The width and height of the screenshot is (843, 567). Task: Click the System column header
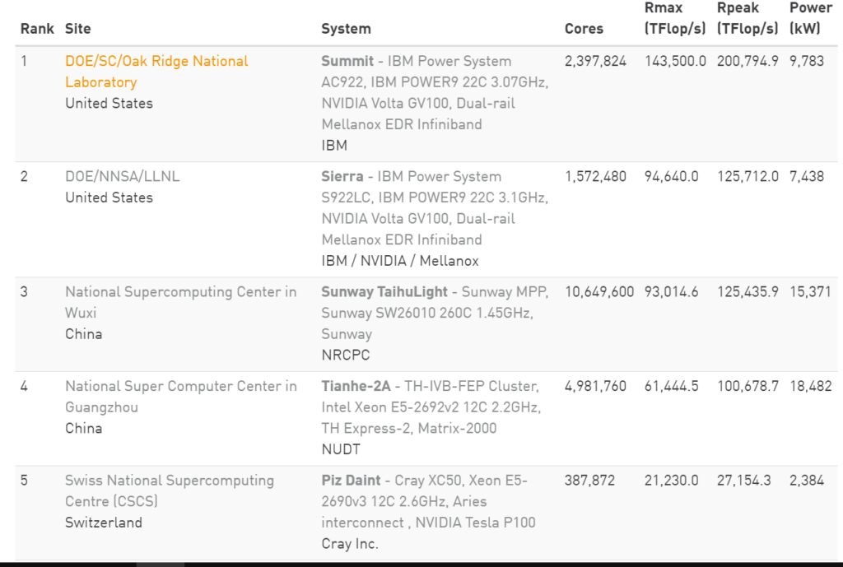347,29
